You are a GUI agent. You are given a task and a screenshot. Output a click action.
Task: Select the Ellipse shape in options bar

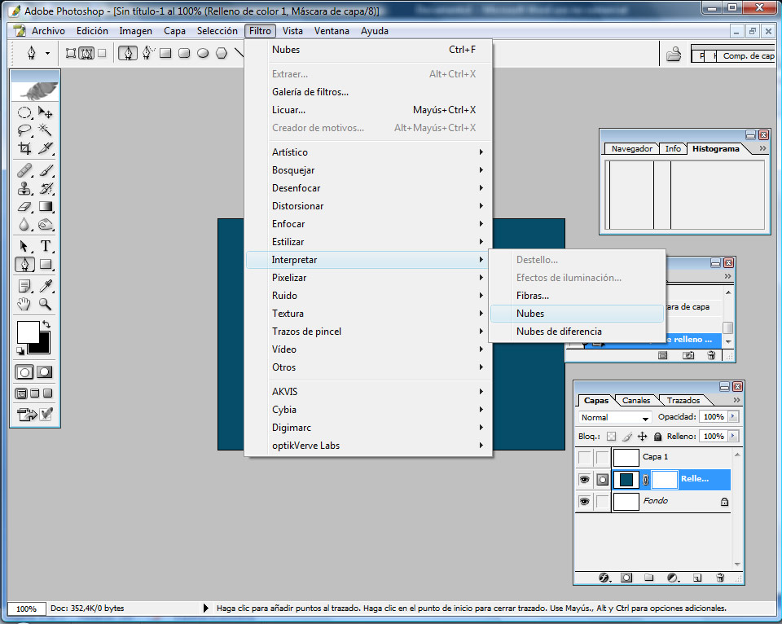click(x=203, y=53)
